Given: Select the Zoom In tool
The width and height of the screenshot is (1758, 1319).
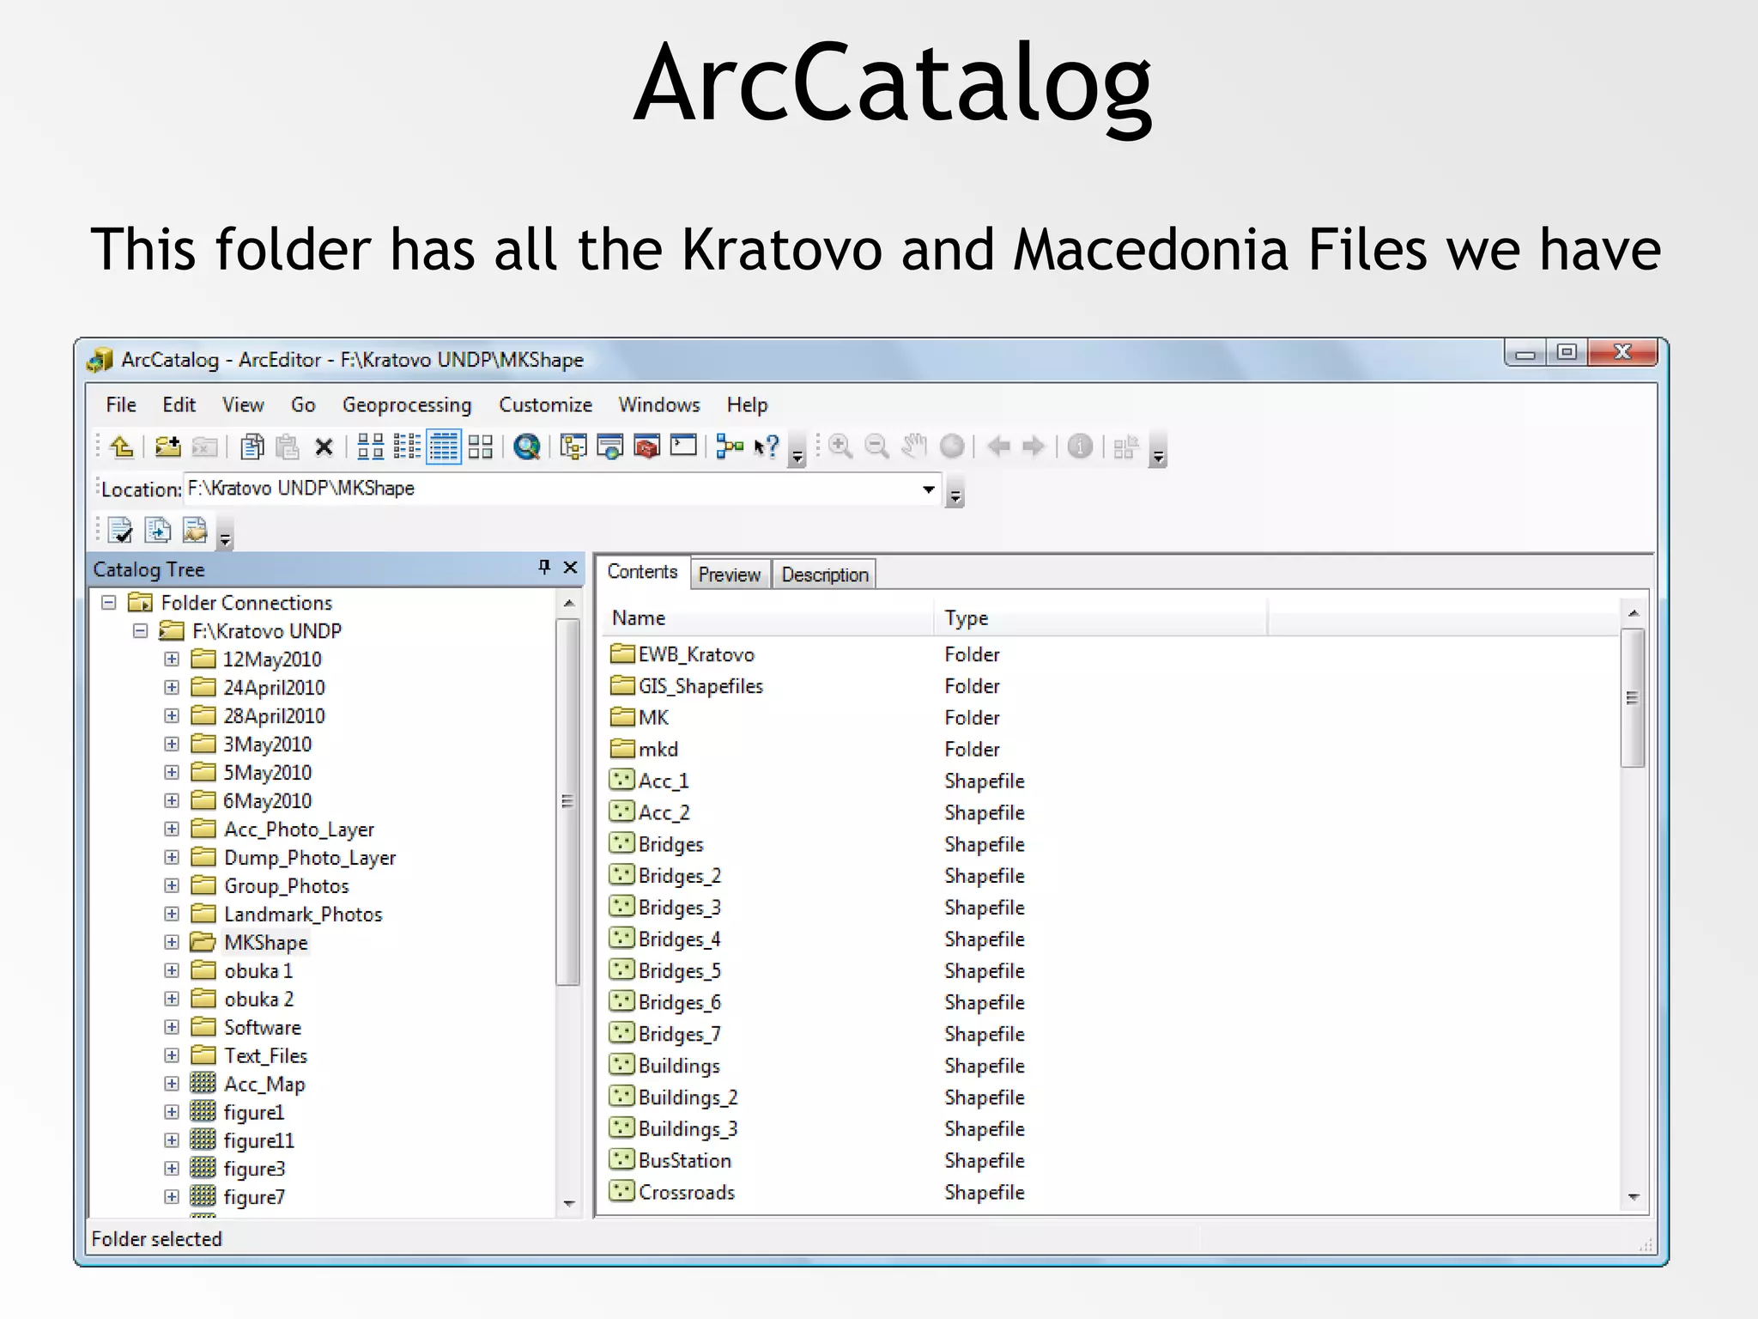Looking at the screenshot, I should point(840,447).
